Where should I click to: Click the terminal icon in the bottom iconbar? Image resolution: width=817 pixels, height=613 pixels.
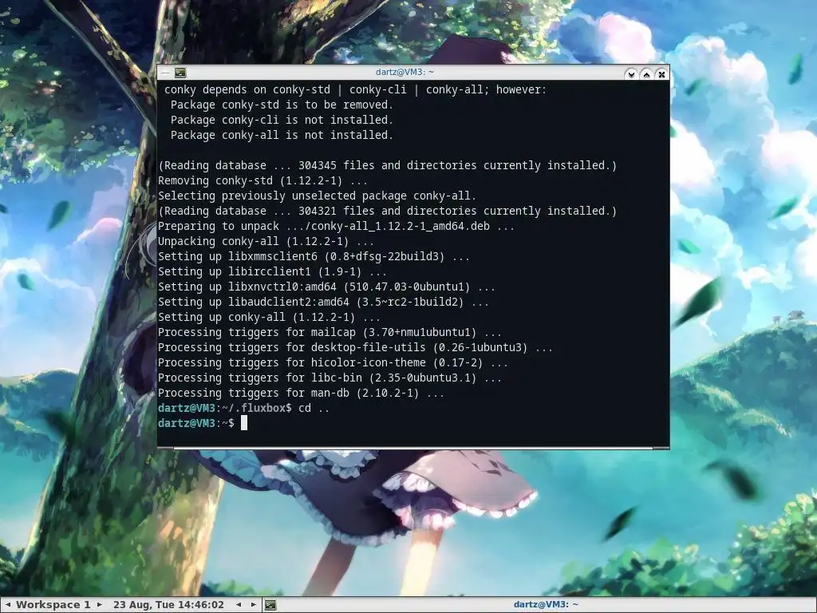(270, 605)
